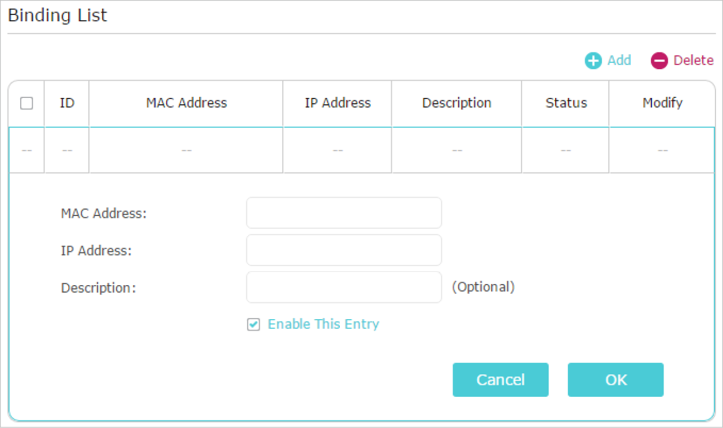The image size is (723, 428).
Task: Click the Add text link
Action: (619, 60)
